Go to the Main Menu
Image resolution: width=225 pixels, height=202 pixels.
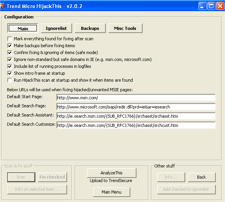coord(112,192)
